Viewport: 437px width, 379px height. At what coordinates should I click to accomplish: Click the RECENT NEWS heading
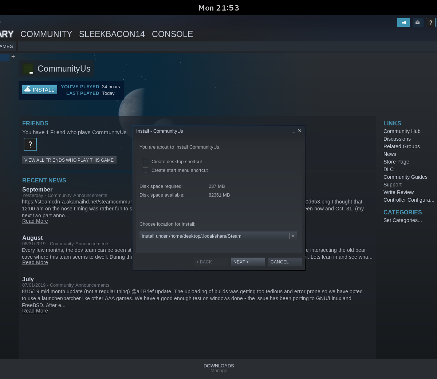click(x=44, y=181)
